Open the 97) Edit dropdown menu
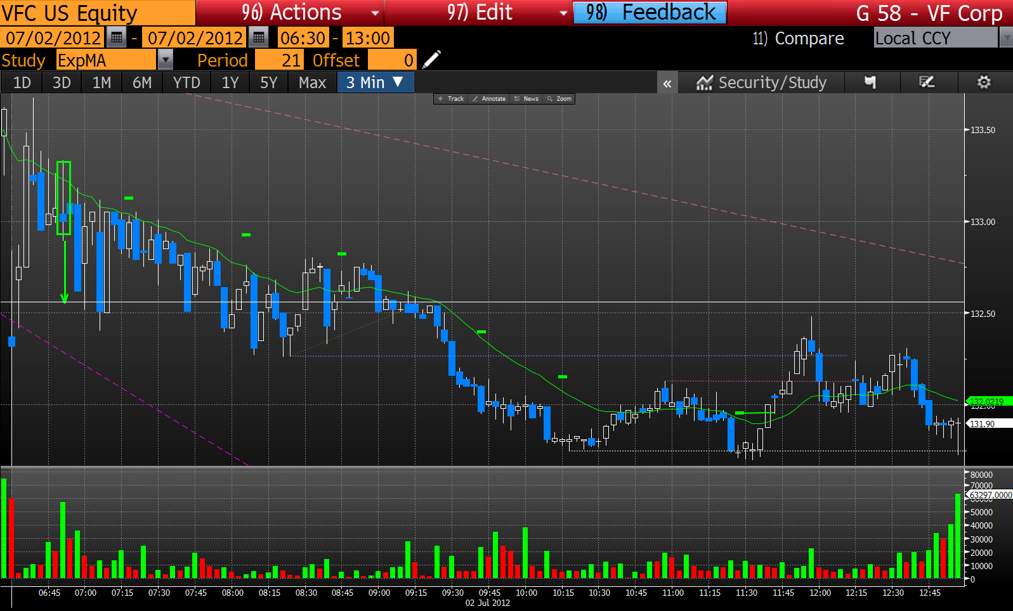Screen dimensions: 1013x611 point(480,13)
